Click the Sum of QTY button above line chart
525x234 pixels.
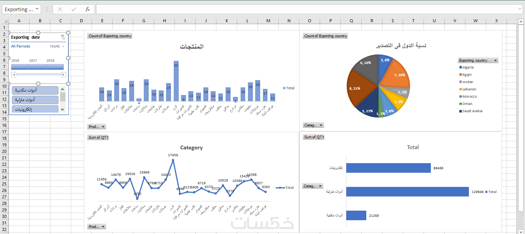pos(98,137)
